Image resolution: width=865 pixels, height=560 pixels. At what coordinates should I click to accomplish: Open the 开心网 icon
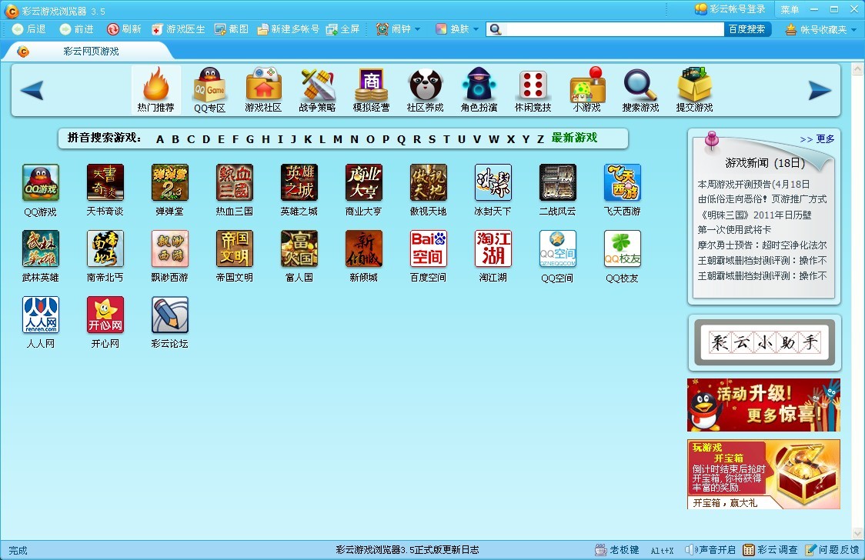pos(105,315)
